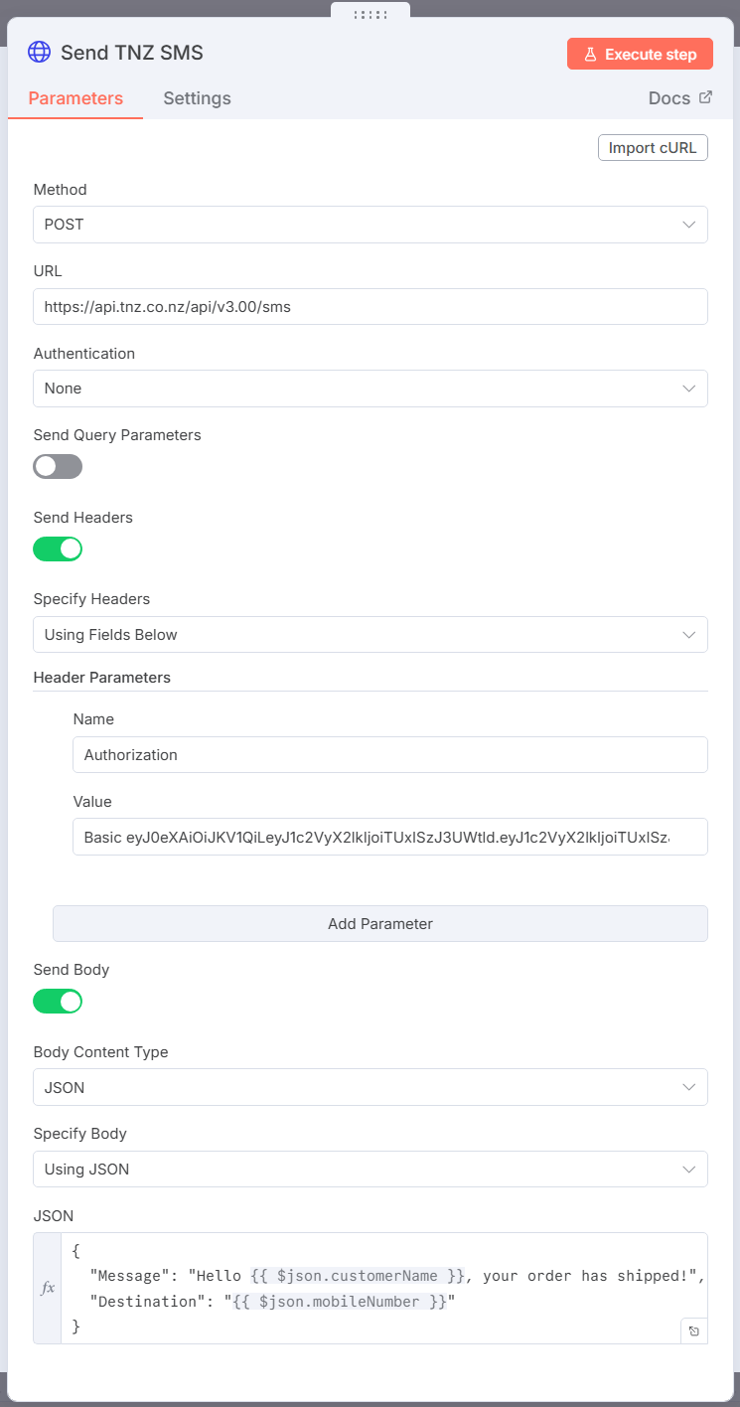Expand the JSON editor with the corner icon

pos(693,1330)
